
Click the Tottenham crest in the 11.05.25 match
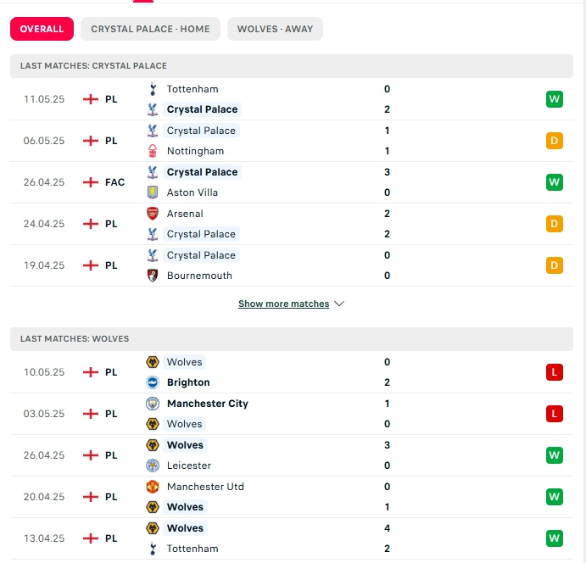(153, 89)
